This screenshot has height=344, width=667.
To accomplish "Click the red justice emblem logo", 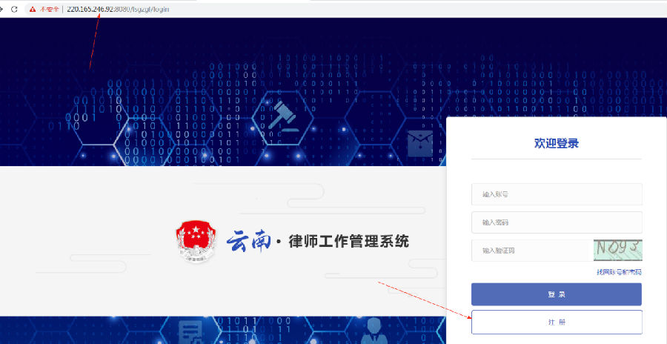I will pyautogui.click(x=194, y=241).
